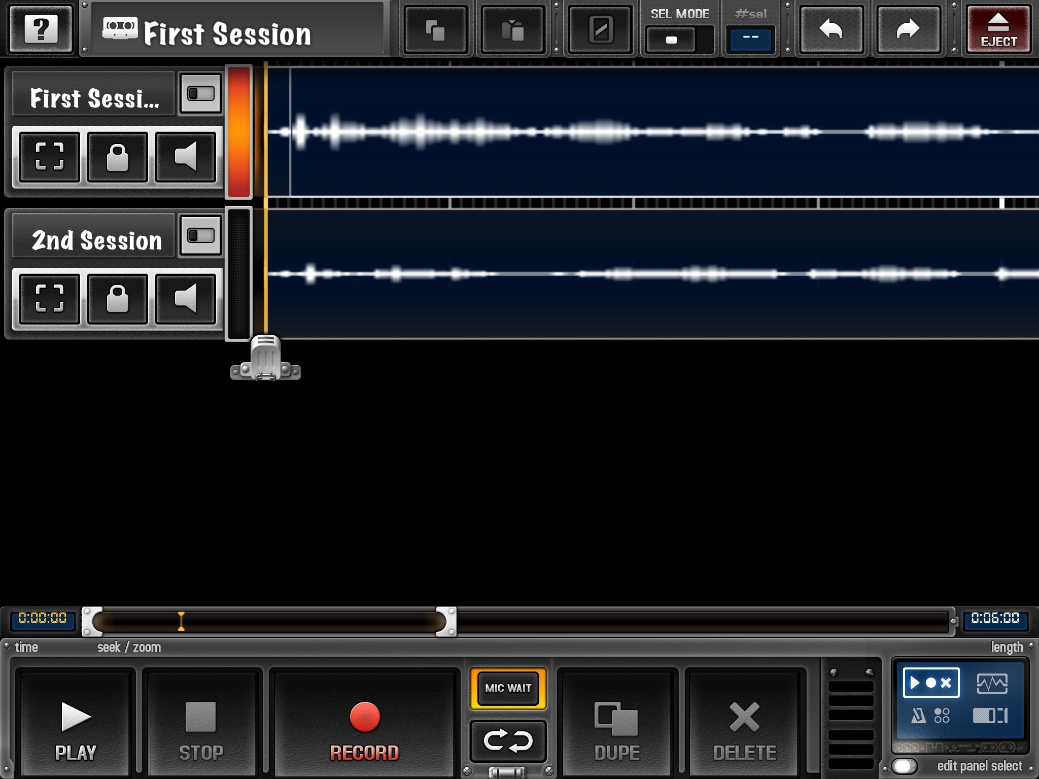Toggle the First Session track switch

[x=201, y=94]
